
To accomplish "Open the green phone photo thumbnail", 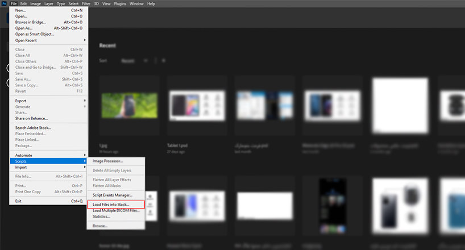I will point(129,105).
